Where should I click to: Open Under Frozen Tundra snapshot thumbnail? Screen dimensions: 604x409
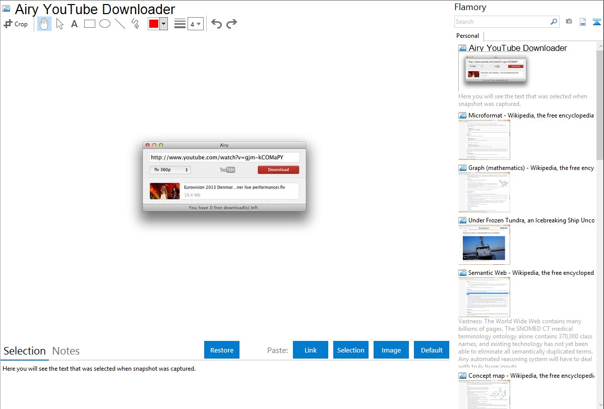[x=484, y=245]
